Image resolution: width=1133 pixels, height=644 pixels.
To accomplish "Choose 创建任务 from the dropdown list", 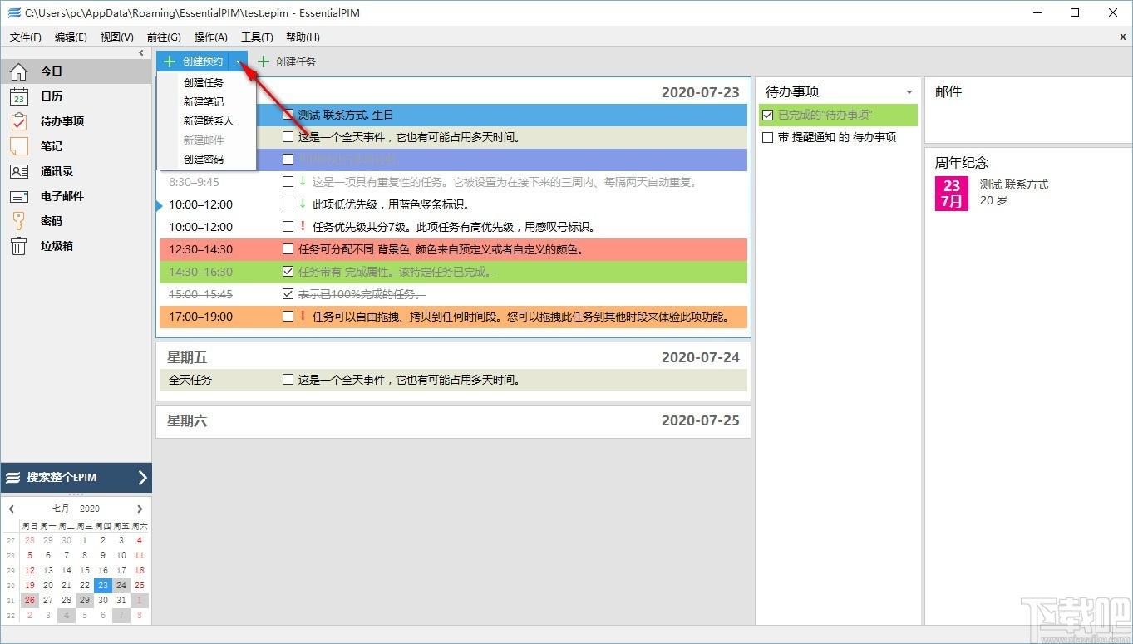I will pyautogui.click(x=206, y=82).
